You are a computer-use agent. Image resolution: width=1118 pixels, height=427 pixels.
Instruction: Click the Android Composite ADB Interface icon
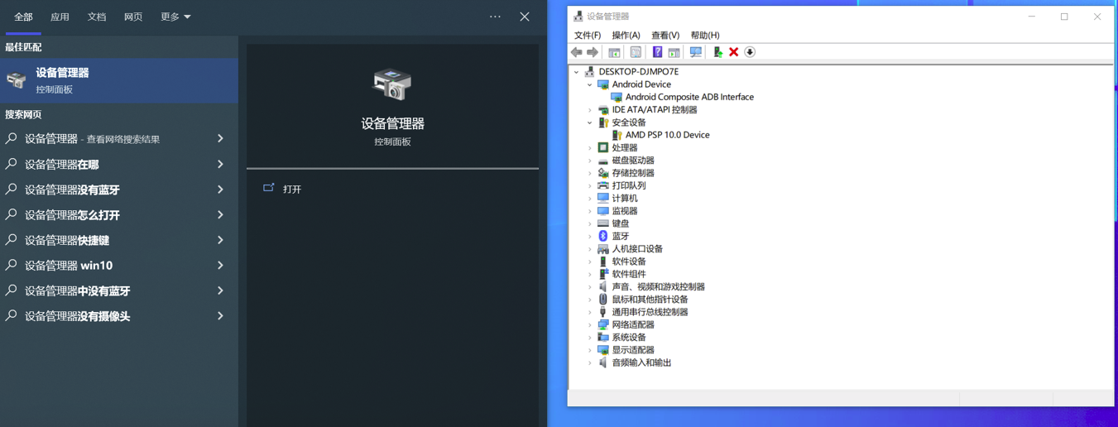pyautogui.click(x=617, y=97)
